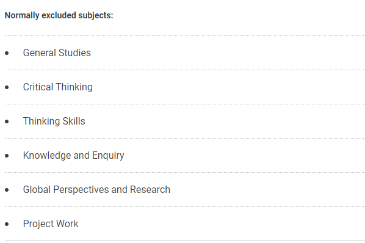Click the dotted divider under the heading
The image size is (365, 243).
185,35
